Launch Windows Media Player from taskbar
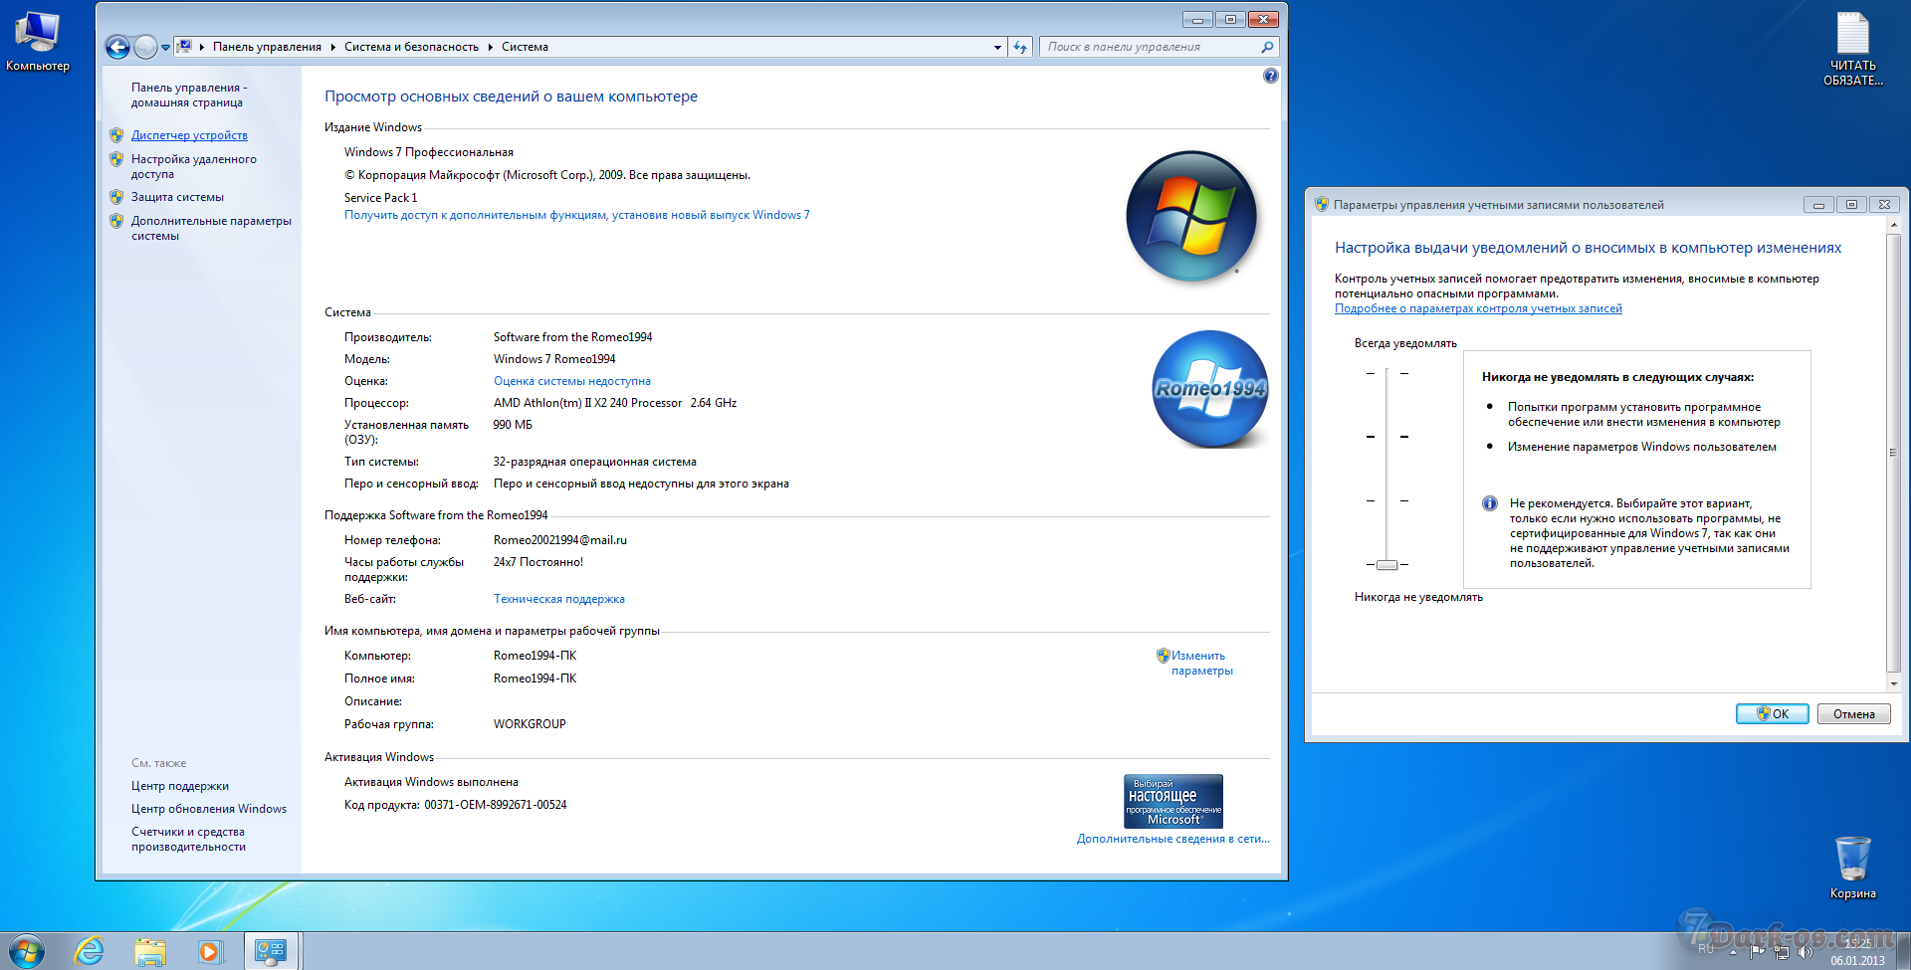The width and height of the screenshot is (1911, 970). point(210,952)
